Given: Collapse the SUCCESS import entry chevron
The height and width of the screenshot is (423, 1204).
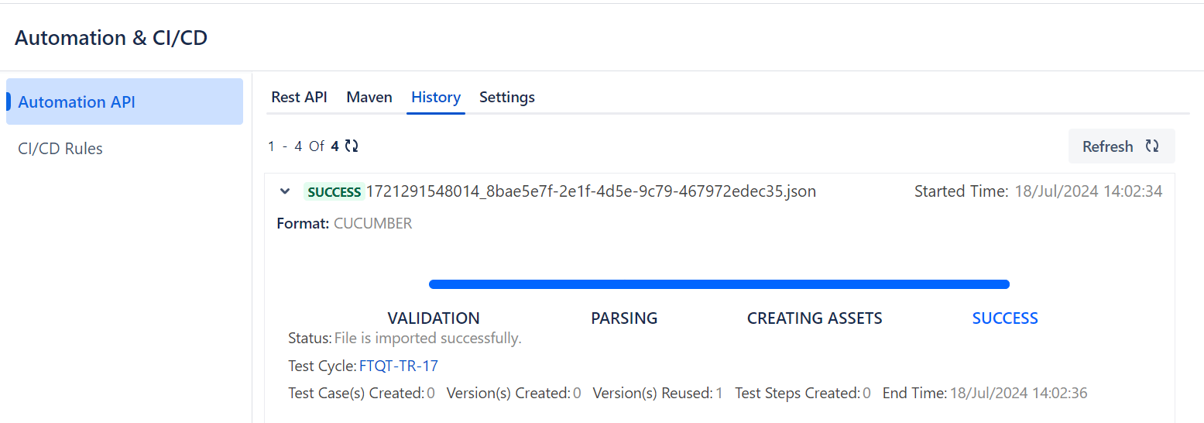Looking at the screenshot, I should 285,191.
